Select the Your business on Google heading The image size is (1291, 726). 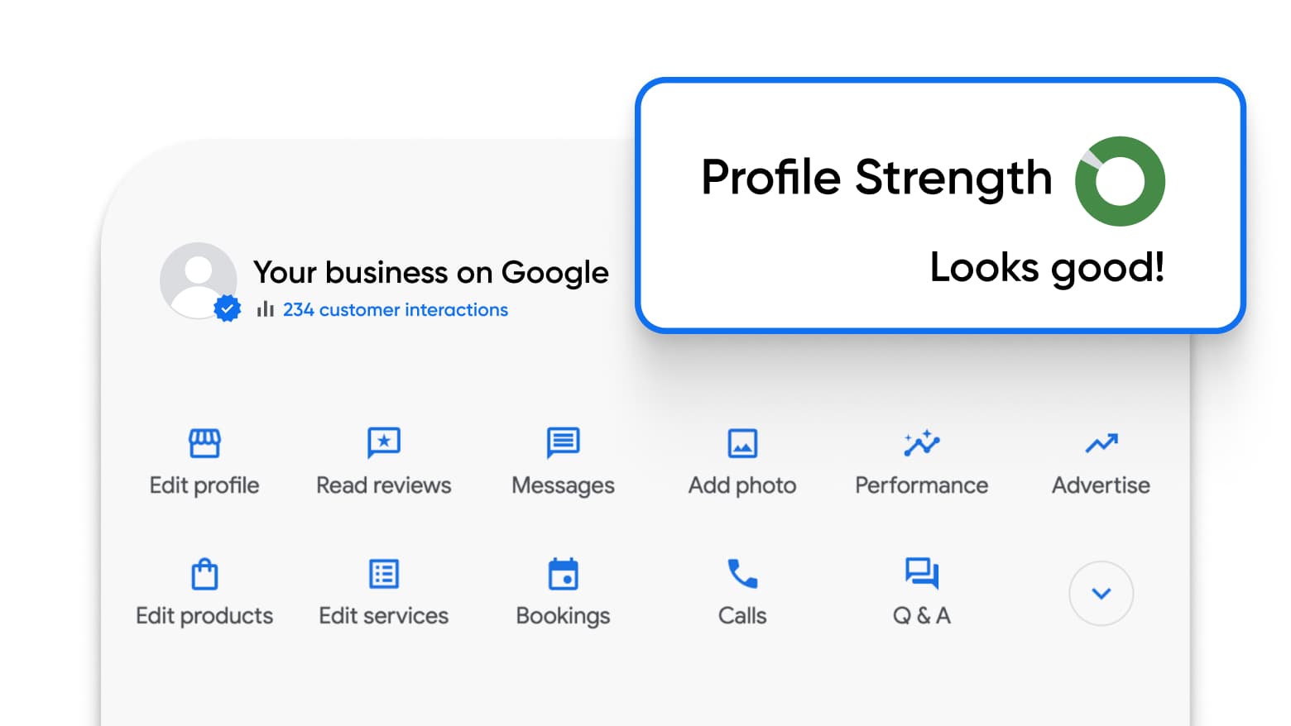tap(431, 273)
